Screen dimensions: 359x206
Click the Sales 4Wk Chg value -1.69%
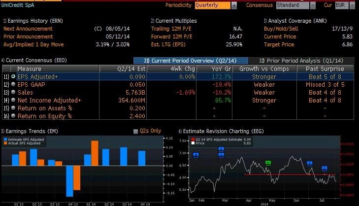(x=186, y=92)
